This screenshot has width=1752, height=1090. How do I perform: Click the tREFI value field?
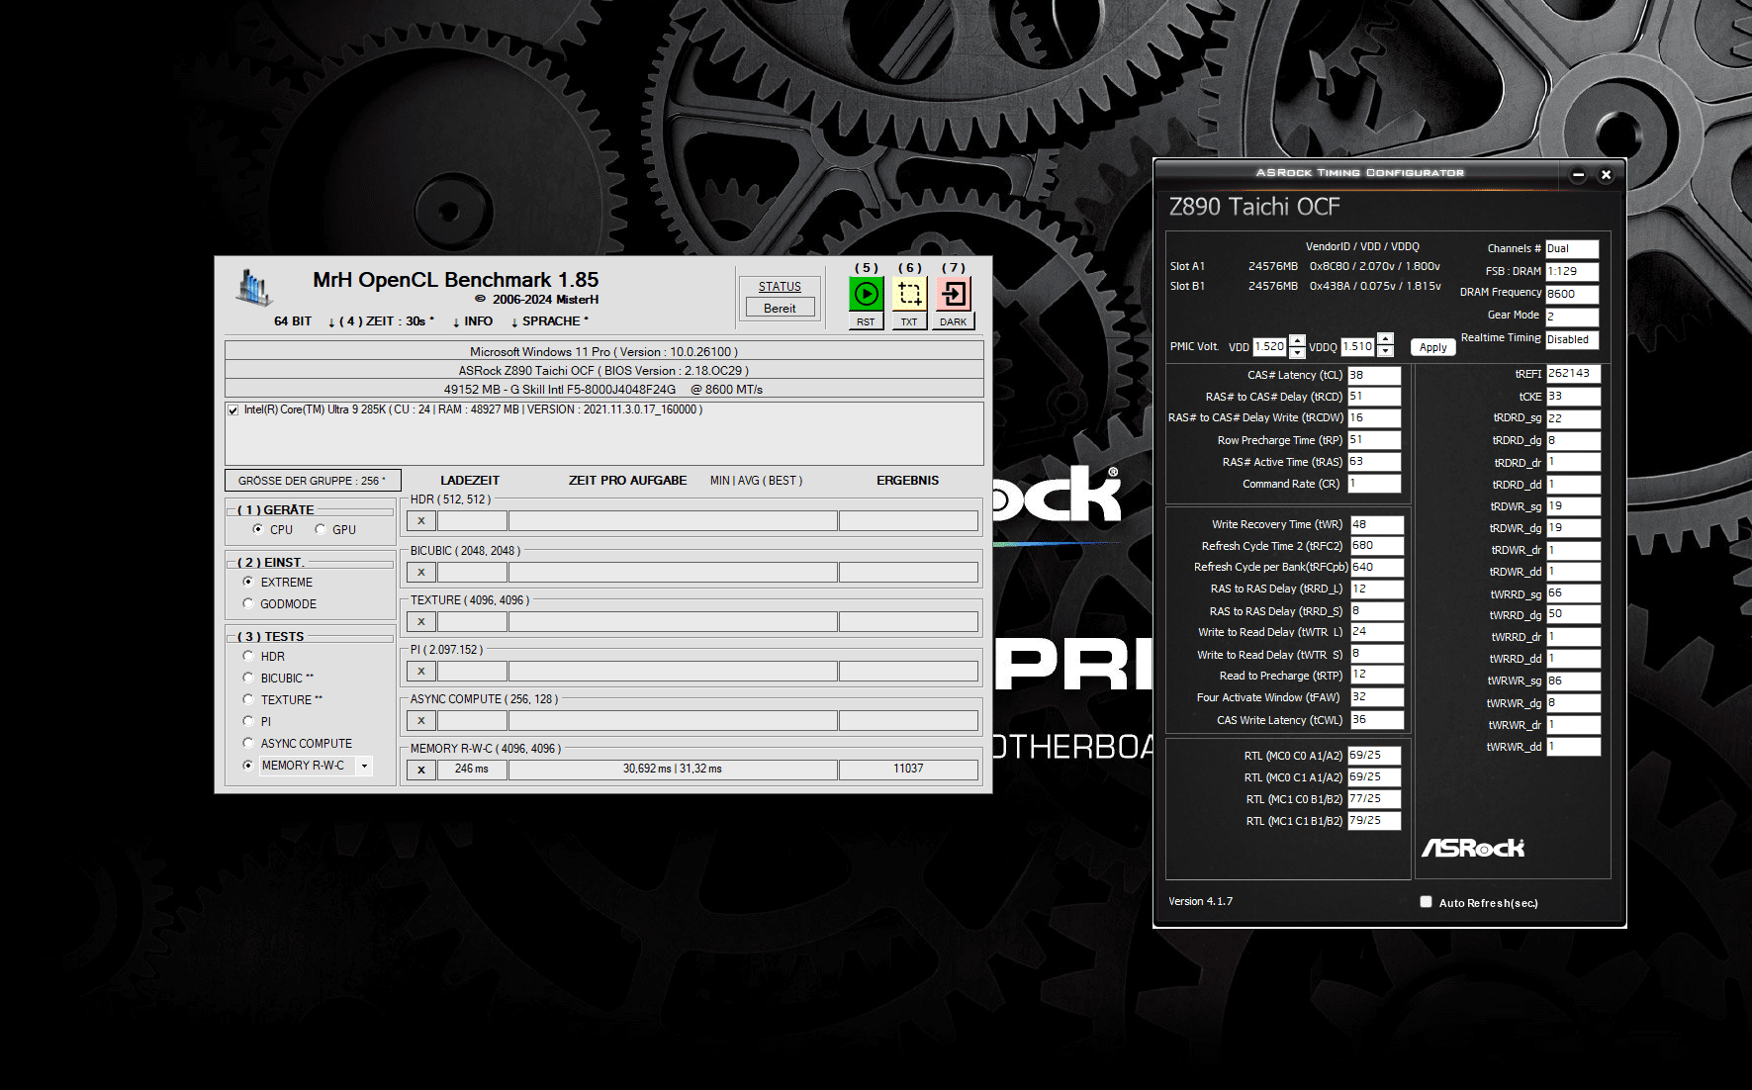pos(1573,374)
